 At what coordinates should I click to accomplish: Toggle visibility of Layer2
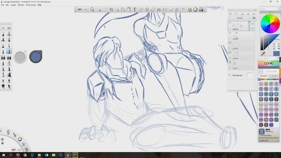pos(230,43)
